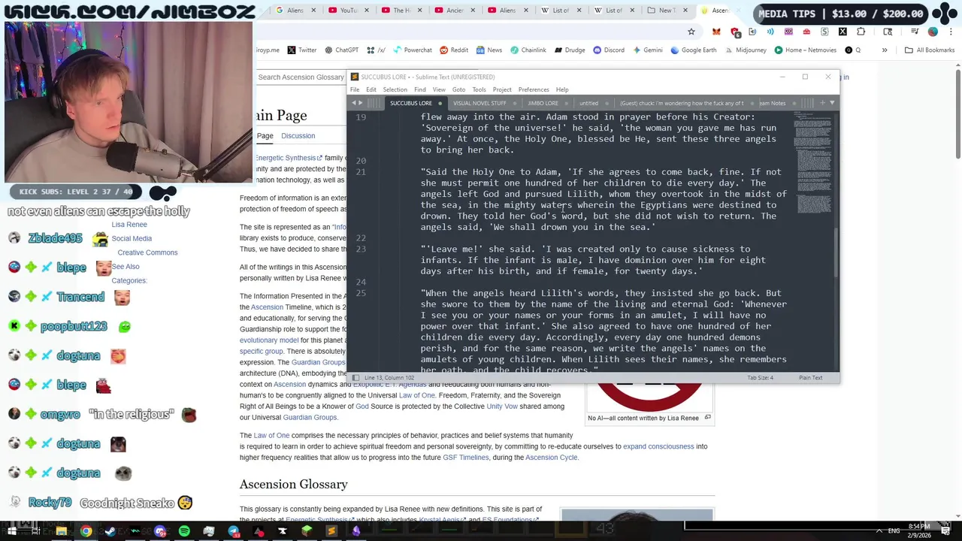
Task: Open the All Bookmarks folder
Action: [x=930, y=50]
